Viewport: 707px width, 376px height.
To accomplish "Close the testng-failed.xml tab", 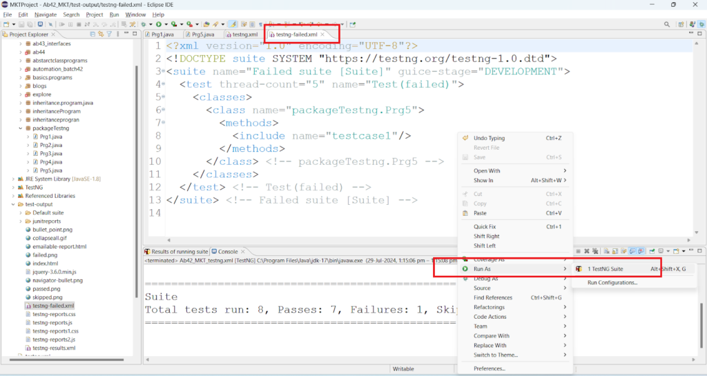I will 322,34.
